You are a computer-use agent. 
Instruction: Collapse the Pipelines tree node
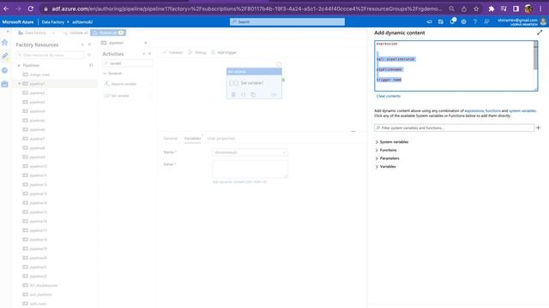pos(19,65)
